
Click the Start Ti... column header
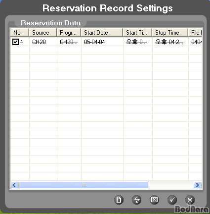(137, 32)
